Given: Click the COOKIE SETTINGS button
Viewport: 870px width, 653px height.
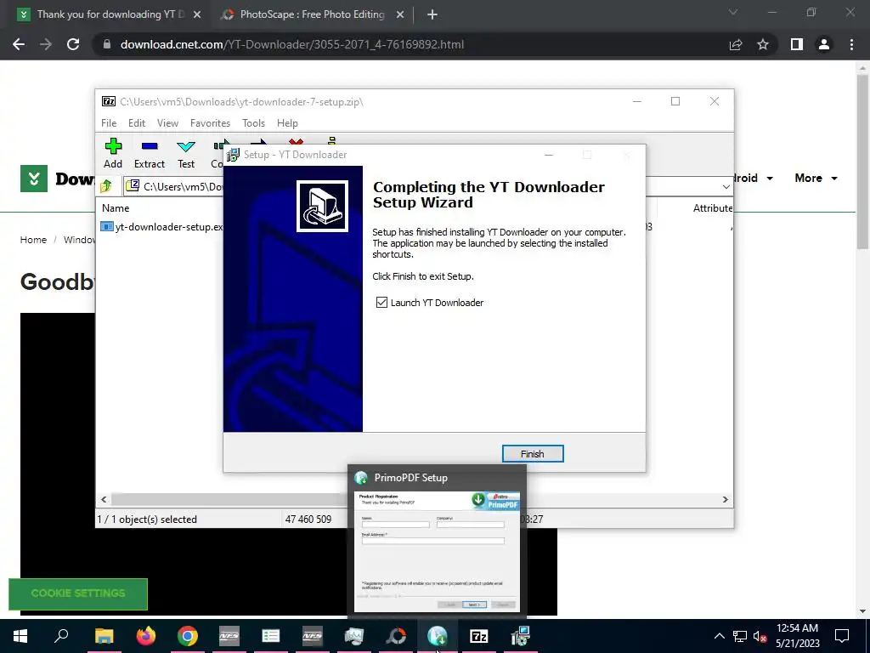Looking at the screenshot, I should (x=78, y=593).
